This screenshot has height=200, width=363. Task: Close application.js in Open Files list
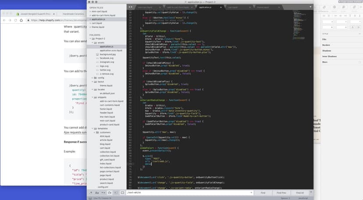click(89, 19)
